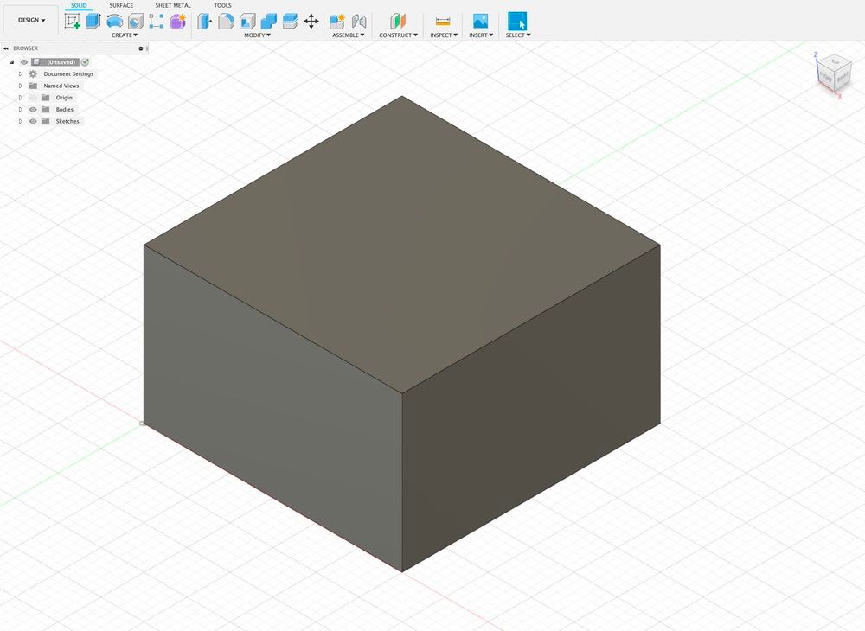Screen dimensions: 865x631
Task: Toggle visibility eye of Bodies folder
Action: click(33, 110)
